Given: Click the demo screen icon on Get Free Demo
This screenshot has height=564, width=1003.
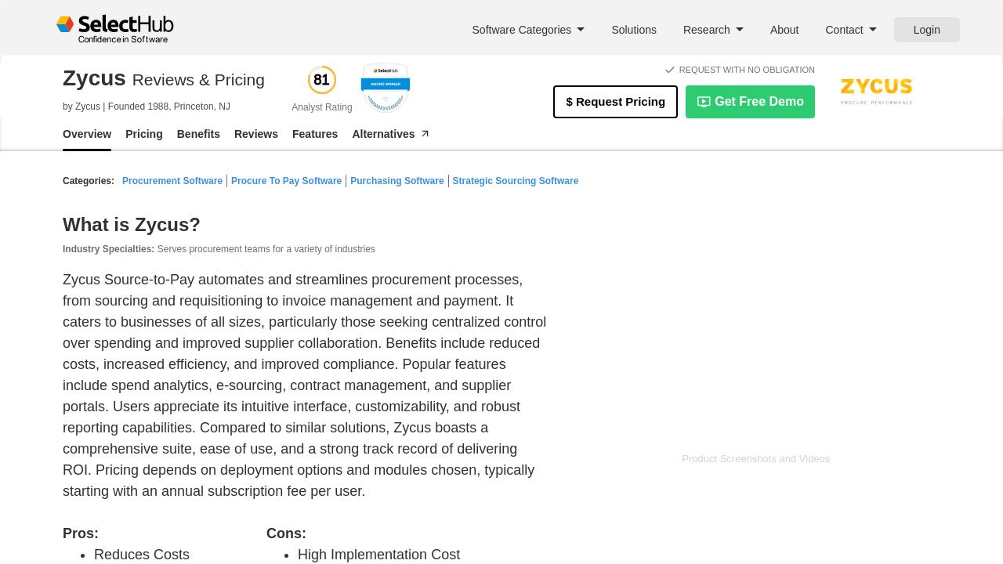Looking at the screenshot, I should (x=704, y=102).
